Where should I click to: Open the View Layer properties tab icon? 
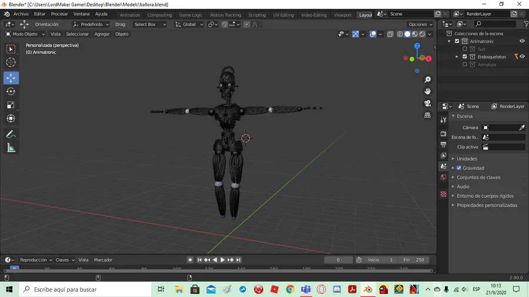[443, 155]
